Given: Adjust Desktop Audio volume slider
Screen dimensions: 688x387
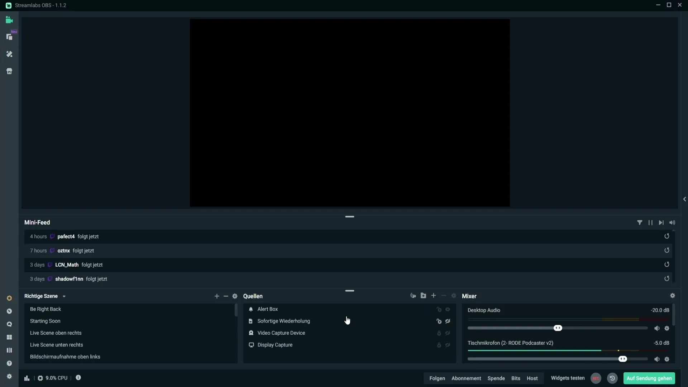Looking at the screenshot, I should (558, 328).
